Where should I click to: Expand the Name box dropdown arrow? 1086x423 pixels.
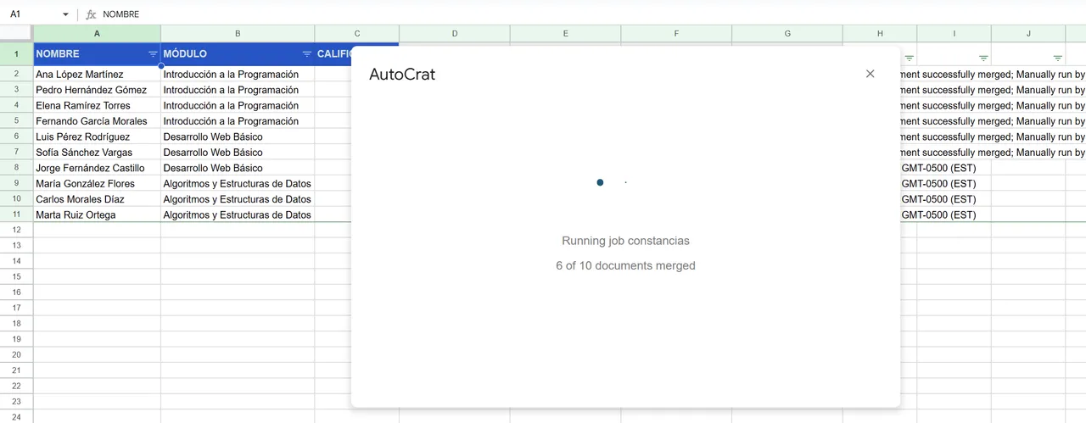click(65, 14)
